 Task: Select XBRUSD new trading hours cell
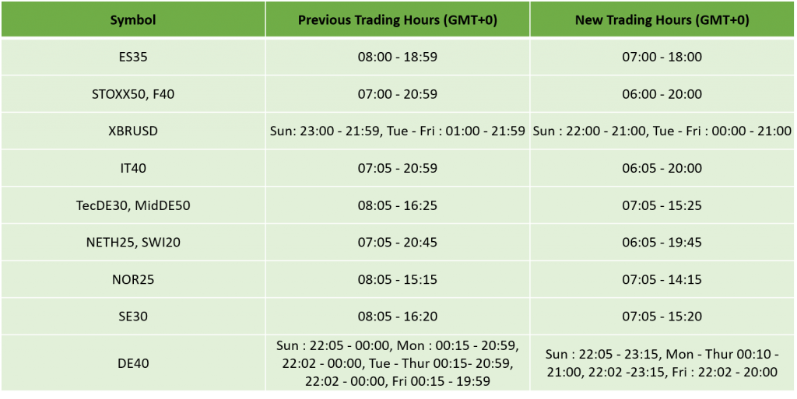pos(662,131)
